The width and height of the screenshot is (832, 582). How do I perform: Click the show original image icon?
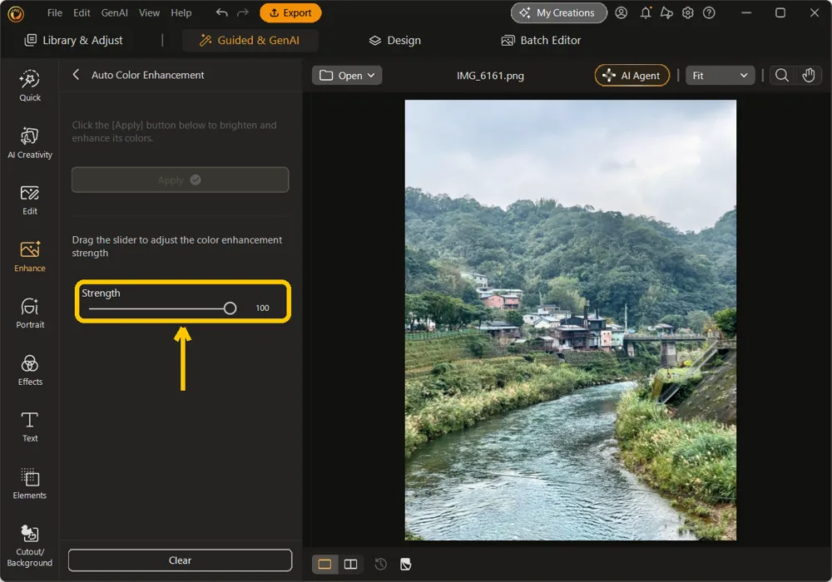405,564
